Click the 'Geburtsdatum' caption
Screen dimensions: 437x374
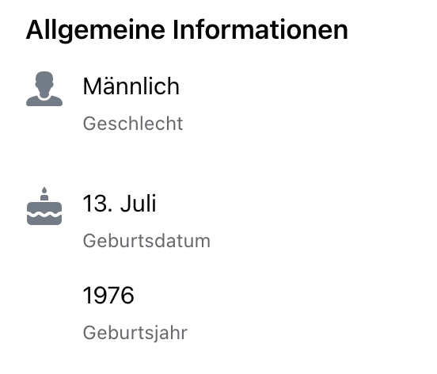coord(146,241)
